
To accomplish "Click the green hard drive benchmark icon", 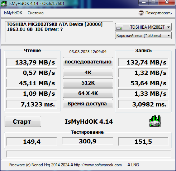I will pyautogui.click(x=155, y=121).
